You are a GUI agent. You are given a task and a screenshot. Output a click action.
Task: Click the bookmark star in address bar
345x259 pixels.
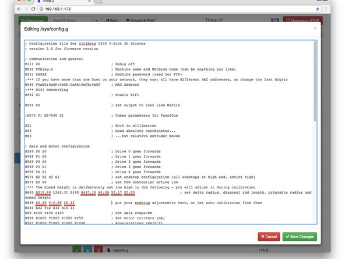coord(317,9)
